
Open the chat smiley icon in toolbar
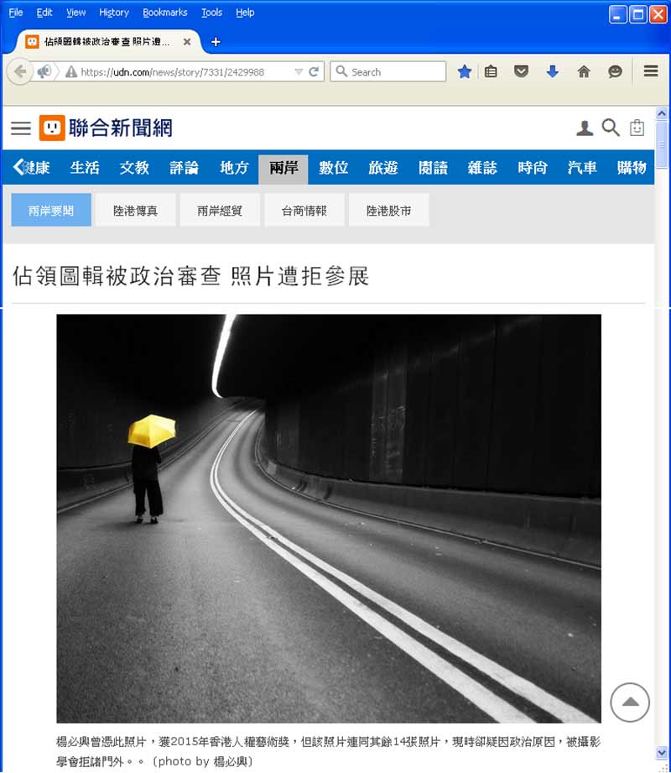(x=615, y=72)
